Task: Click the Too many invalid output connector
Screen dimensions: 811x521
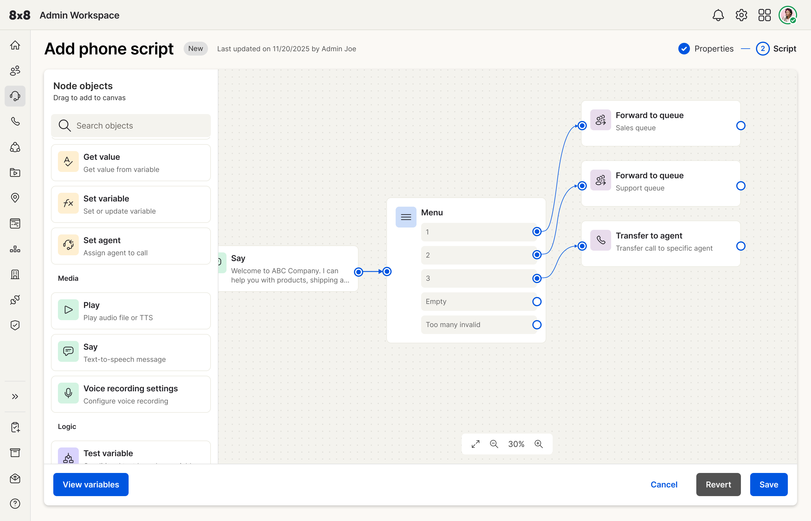Action: click(537, 325)
